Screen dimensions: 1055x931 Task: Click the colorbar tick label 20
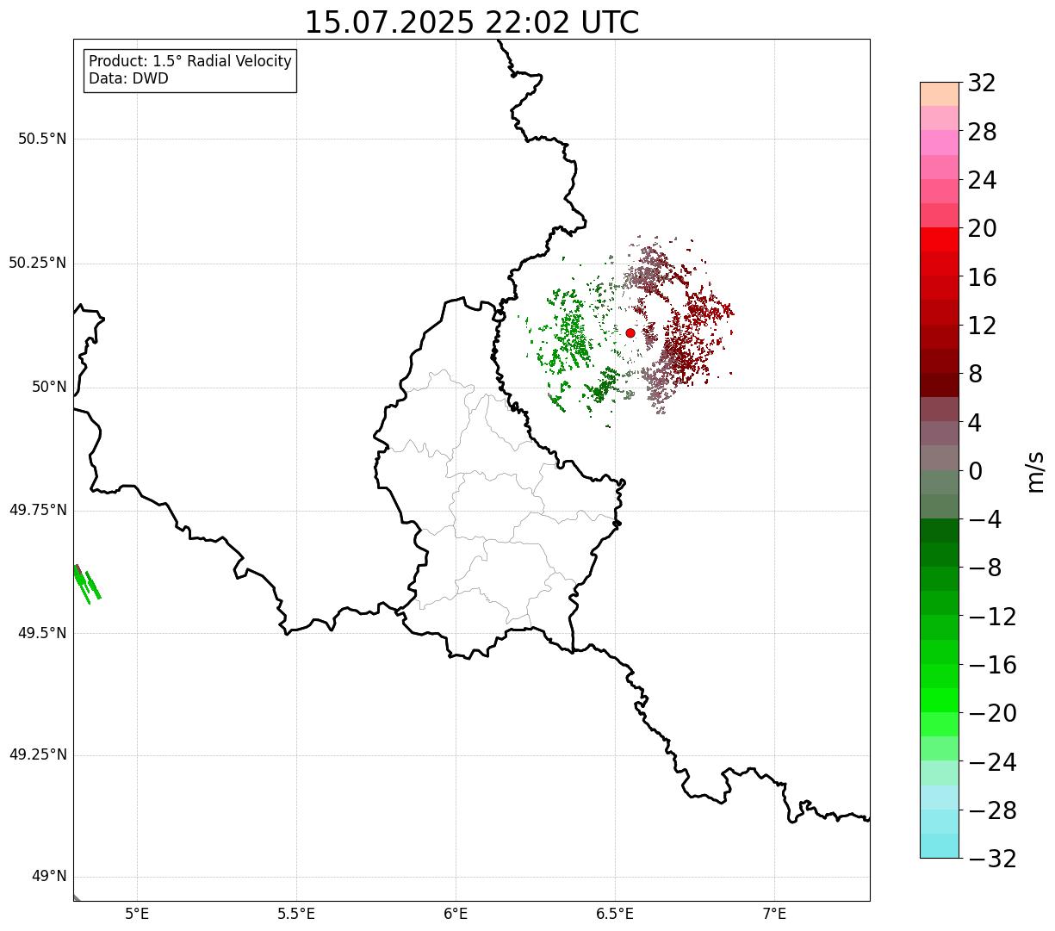coord(982,228)
